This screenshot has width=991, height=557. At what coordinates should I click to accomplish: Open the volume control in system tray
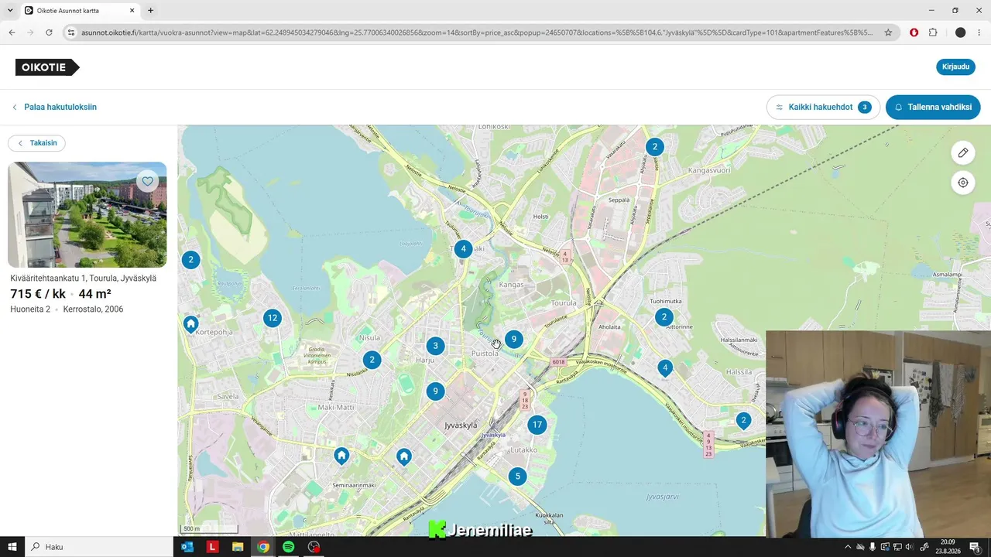910,547
